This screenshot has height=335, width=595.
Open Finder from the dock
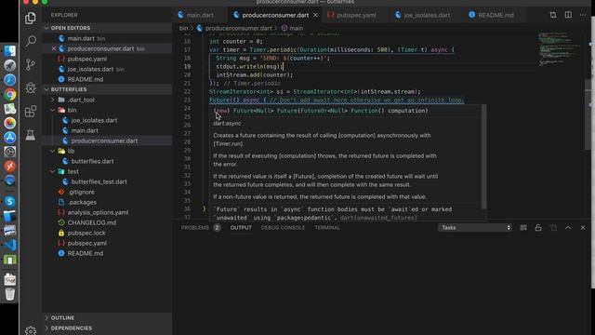(10, 51)
